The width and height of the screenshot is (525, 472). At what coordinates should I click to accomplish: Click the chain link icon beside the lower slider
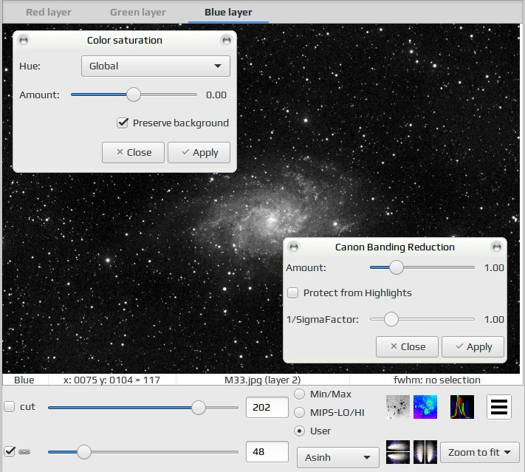pyautogui.click(x=24, y=451)
